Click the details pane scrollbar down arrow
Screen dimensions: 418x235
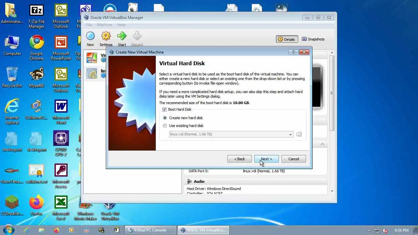[x=332, y=191]
